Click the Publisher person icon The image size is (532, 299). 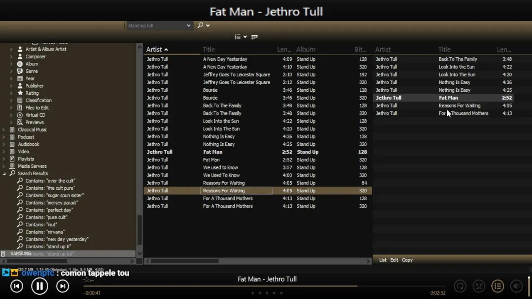pyautogui.click(x=20, y=86)
